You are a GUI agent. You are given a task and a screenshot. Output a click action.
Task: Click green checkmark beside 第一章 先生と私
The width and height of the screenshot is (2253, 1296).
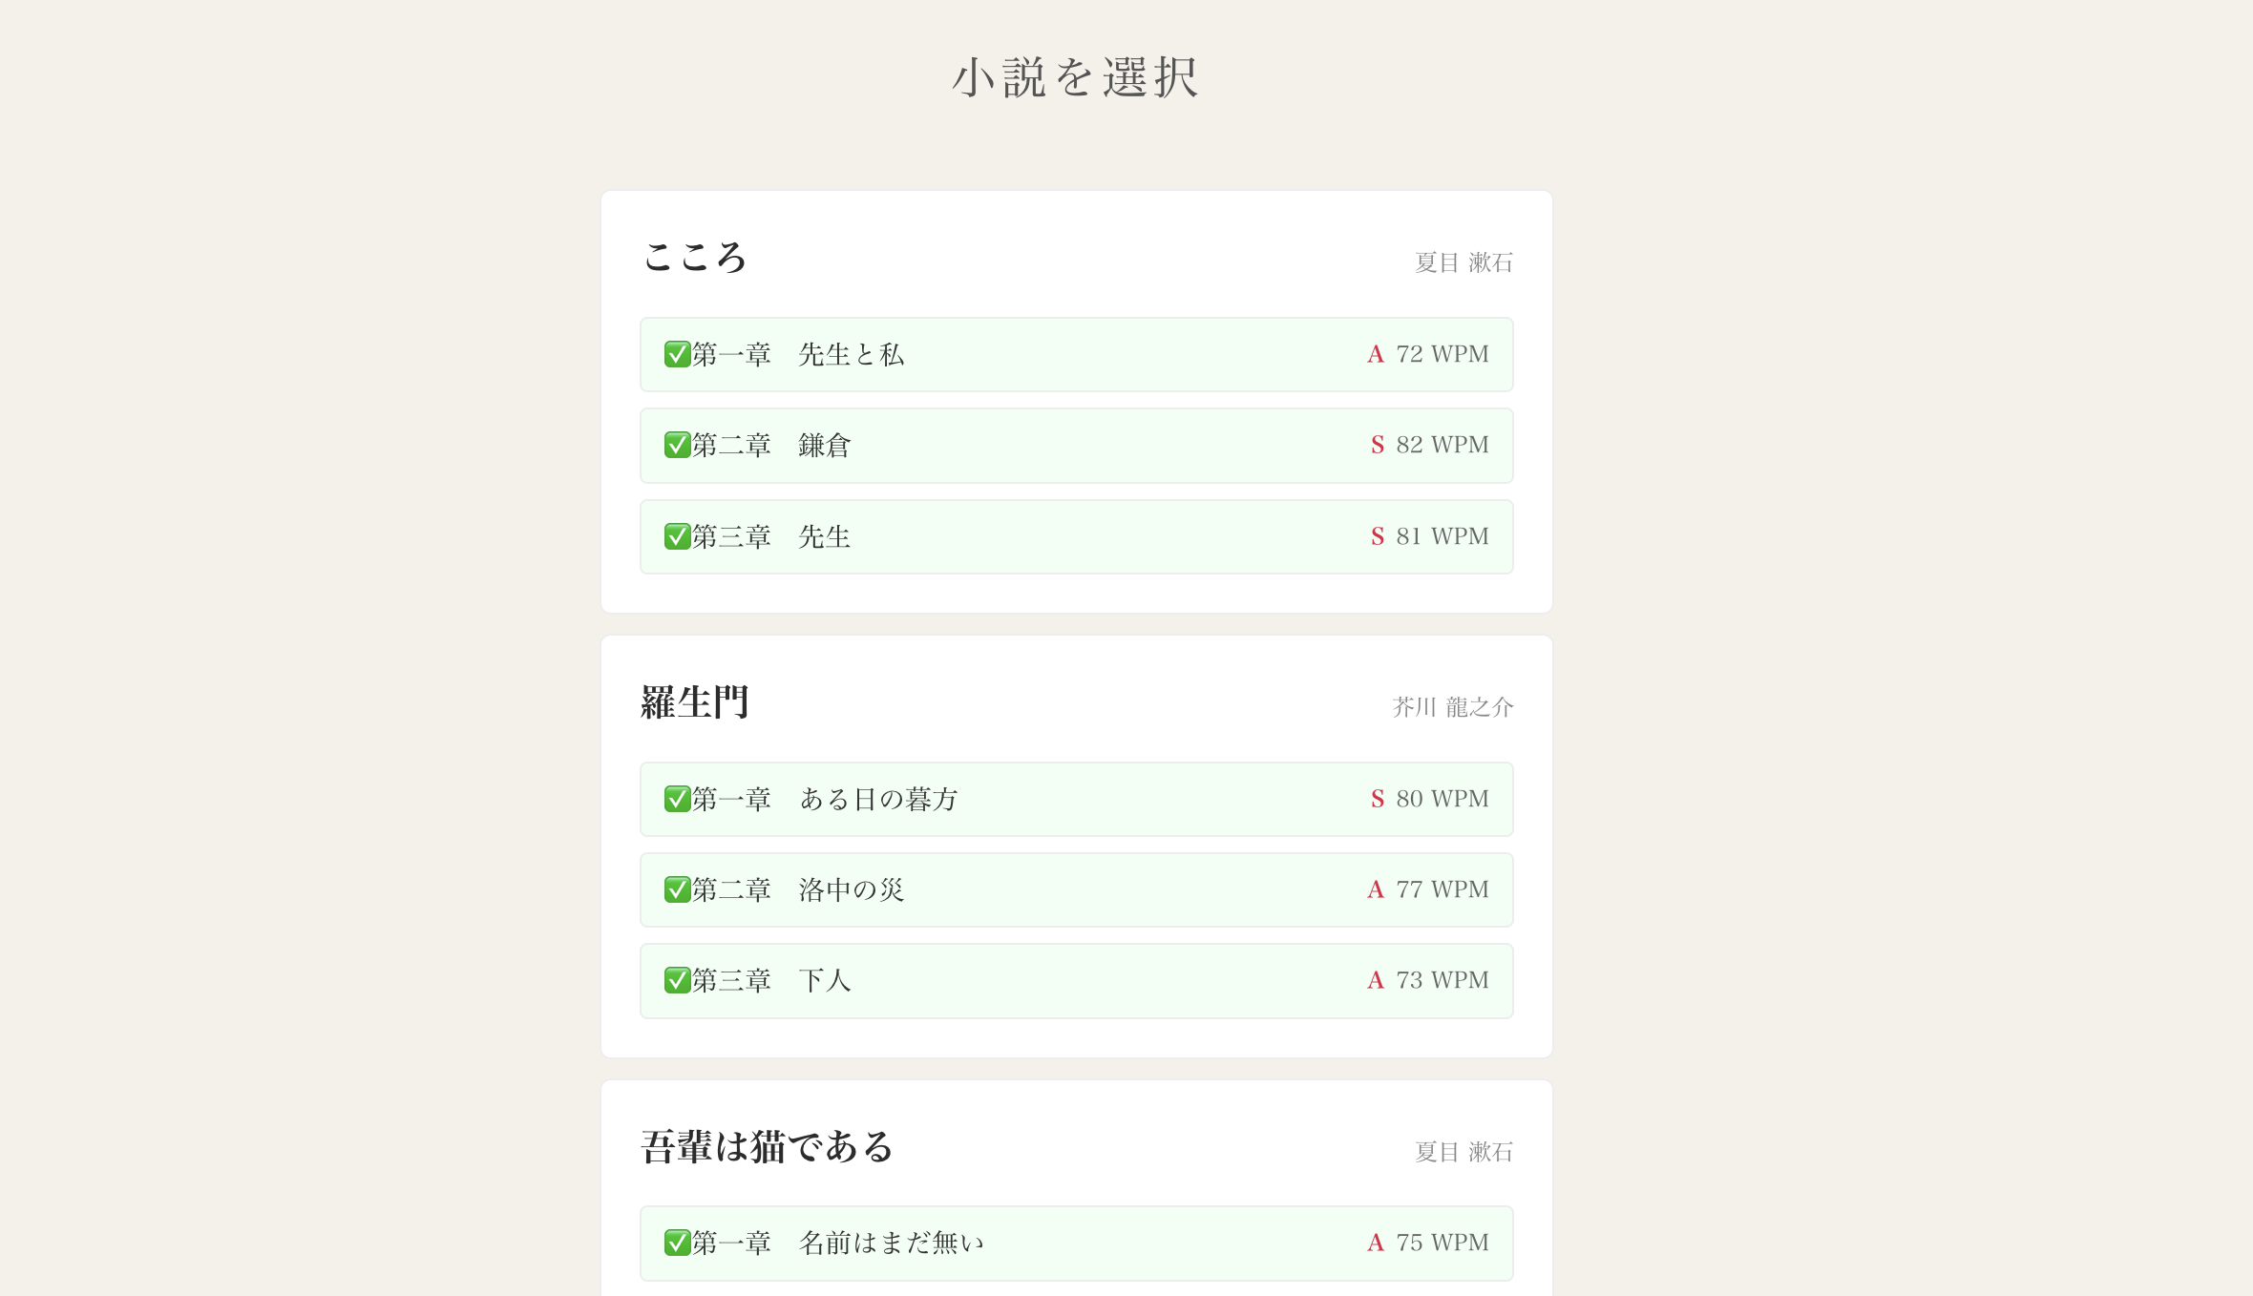677,354
